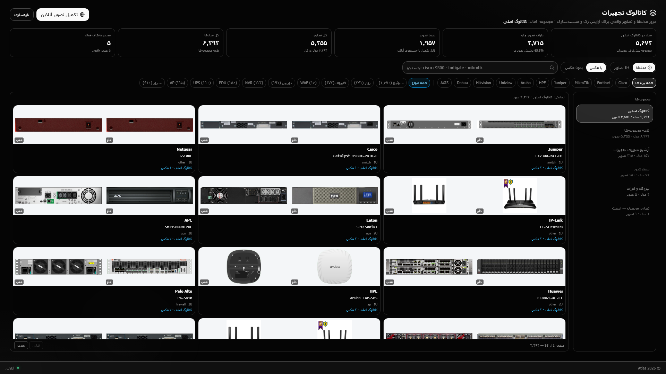Click the stacked layers logo beside the catalog title

point(653,13)
